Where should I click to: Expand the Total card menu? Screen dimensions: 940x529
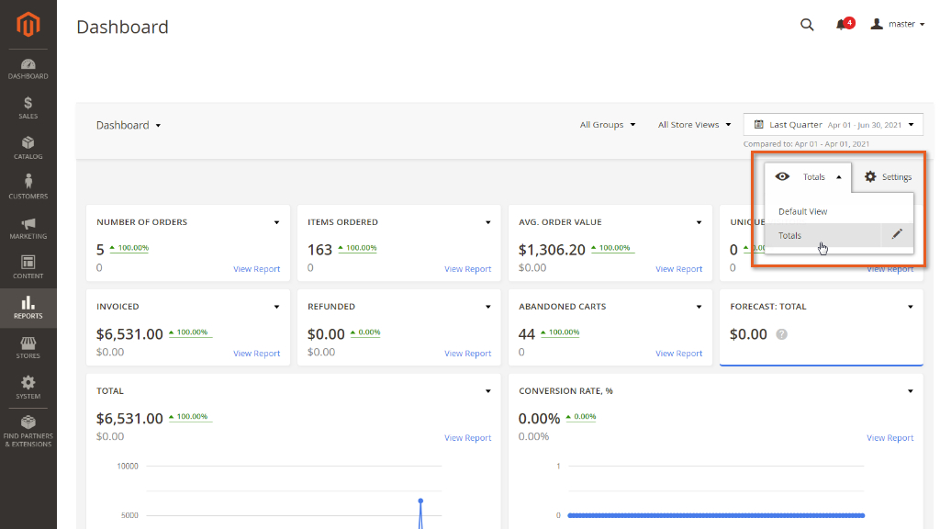[488, 391]
